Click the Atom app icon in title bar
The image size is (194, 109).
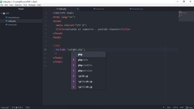(1, 2)
